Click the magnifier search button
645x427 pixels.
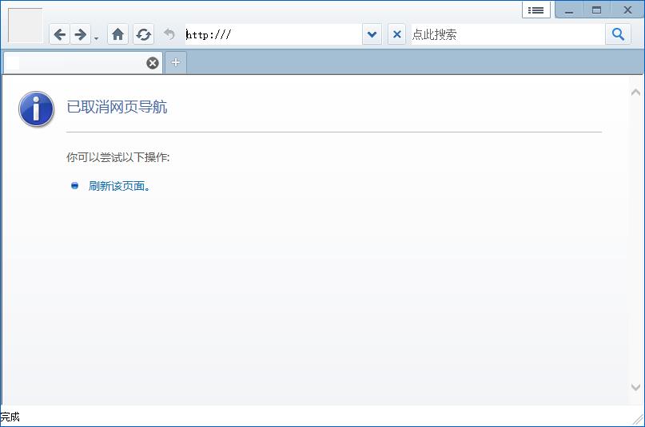(x=618, y=34)
